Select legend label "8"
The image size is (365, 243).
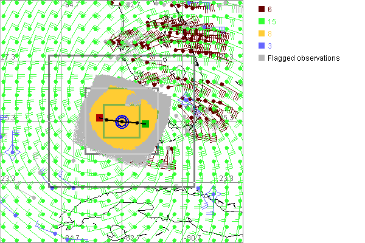[270, 34]
